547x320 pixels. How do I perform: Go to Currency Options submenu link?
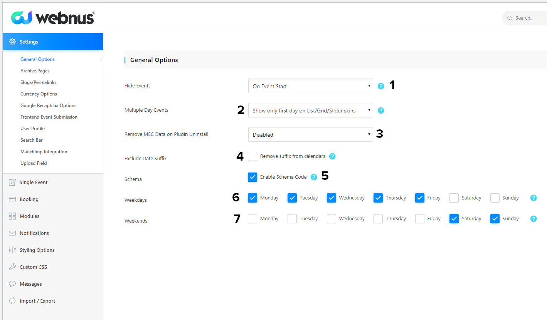click(x=39, y=94)
